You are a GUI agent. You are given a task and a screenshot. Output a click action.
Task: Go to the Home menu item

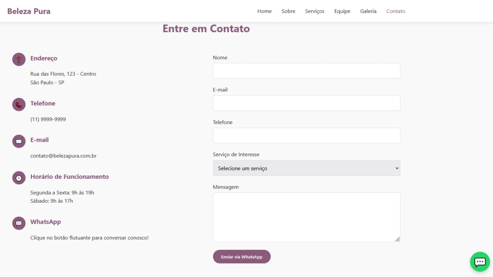pyautogui.click(x=264, y=11)
